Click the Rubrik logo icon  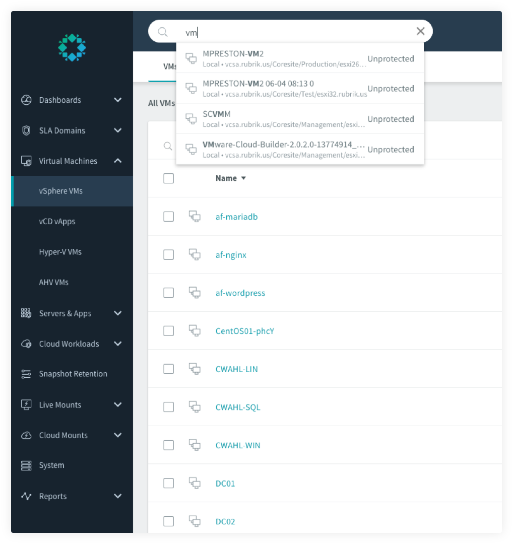pos(72,47)
